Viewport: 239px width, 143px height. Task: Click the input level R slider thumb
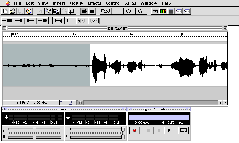(35, 137)
